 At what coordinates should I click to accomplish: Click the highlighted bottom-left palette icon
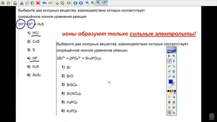coord(169,113)
